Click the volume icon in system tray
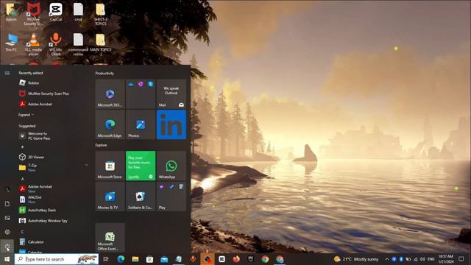This screenshot has height=265, width=471. (422, 259)
